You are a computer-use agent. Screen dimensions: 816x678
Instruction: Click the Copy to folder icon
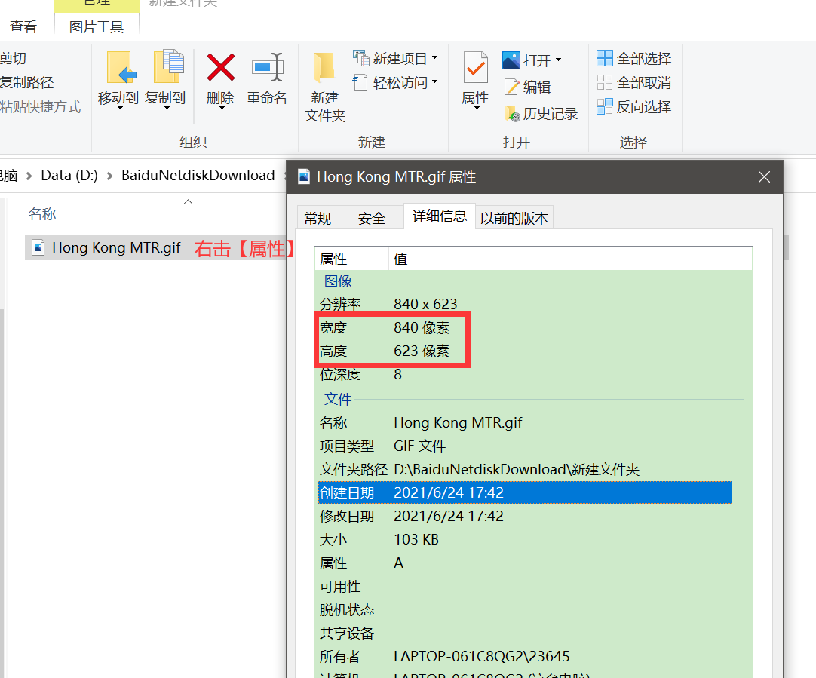tap(169, 66)
